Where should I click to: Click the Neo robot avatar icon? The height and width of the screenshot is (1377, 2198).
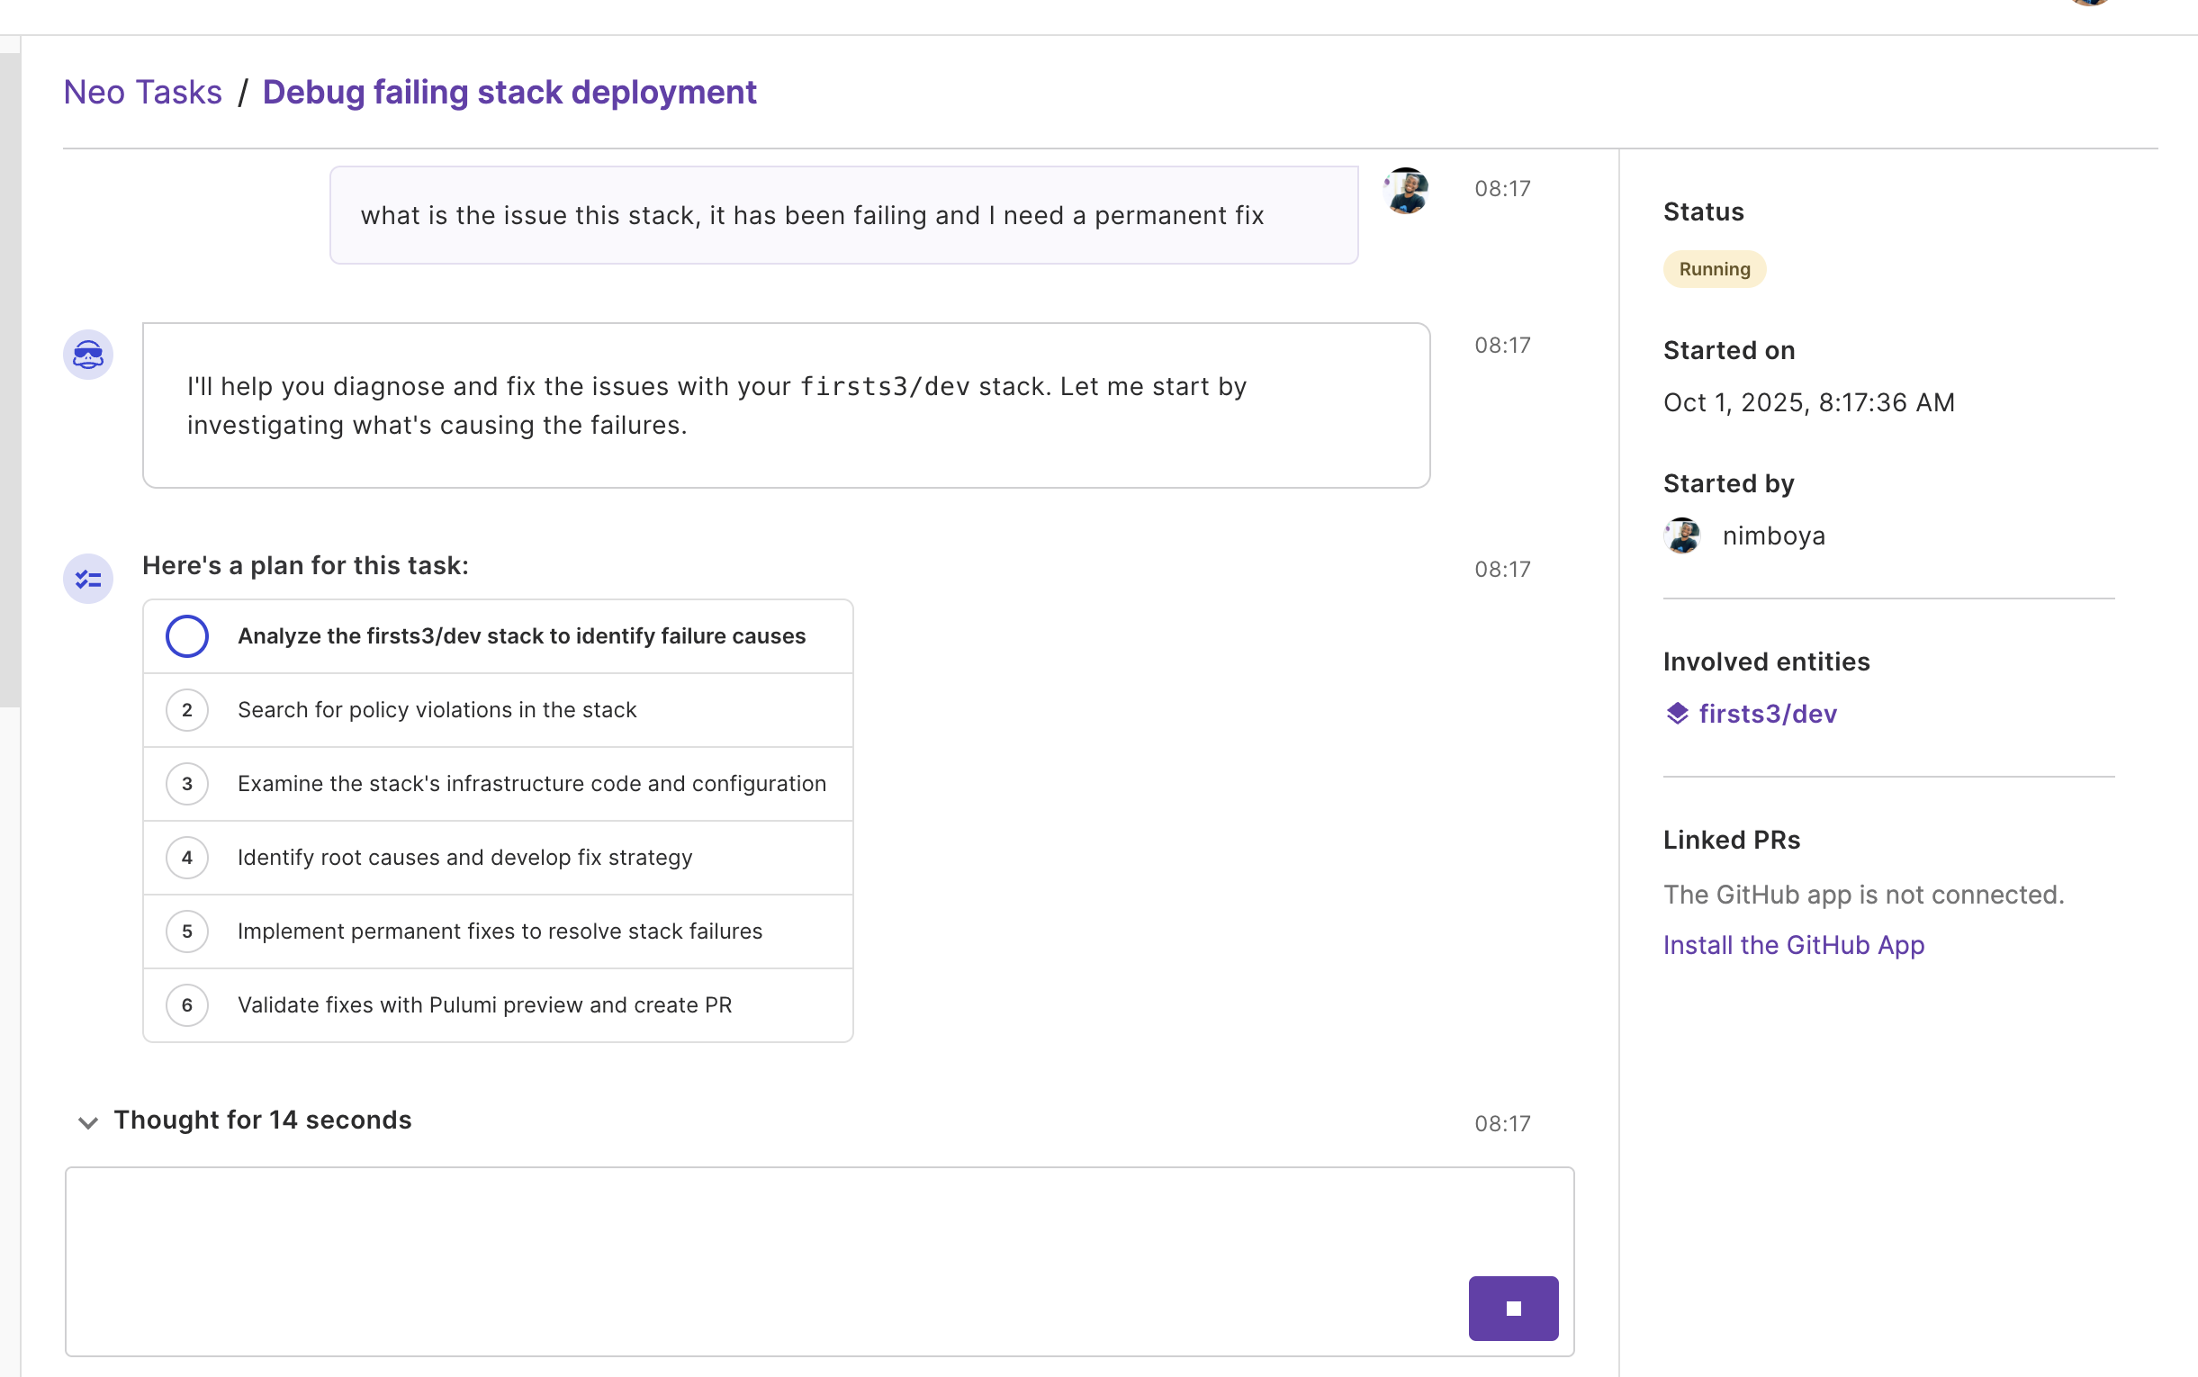pos(87,355)
